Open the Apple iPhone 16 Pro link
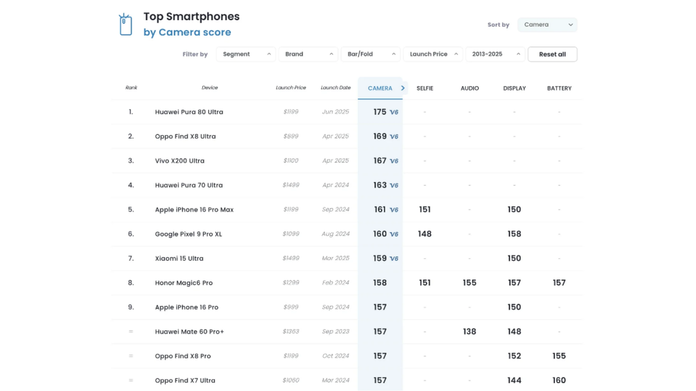This screenshot has height=391, width=696. [x=187, y=307]
